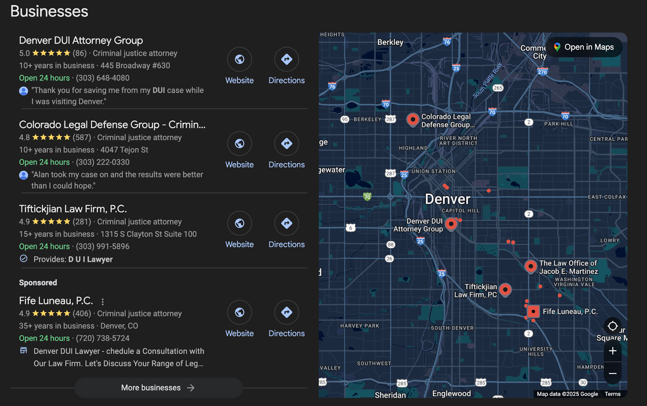Image resolution: width=647 pixels, height=406 pixels.
Task: Open the map Terms link
Action: [613, 394]
